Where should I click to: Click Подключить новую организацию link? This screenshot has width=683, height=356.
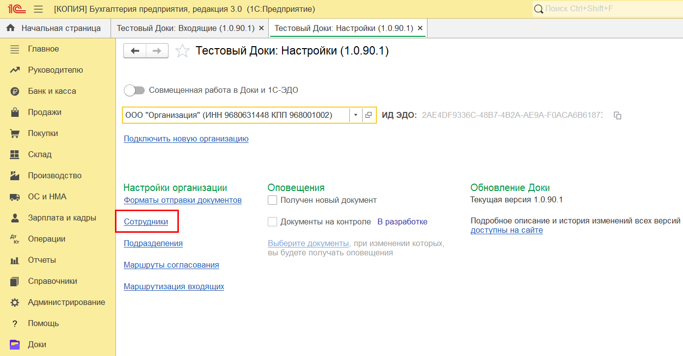tap(186, 139)
